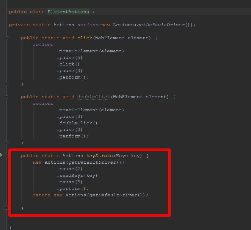
Task: Click the underlined doubleClick method name
Action: point(94,97)
